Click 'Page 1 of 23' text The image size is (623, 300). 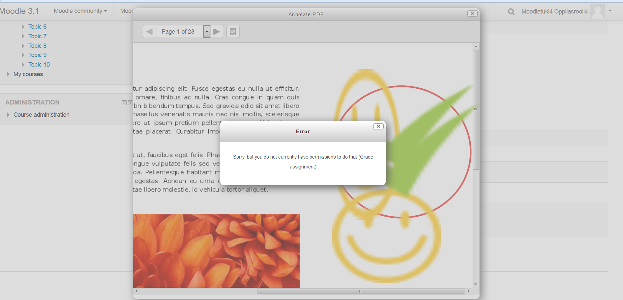pos(178,32)
